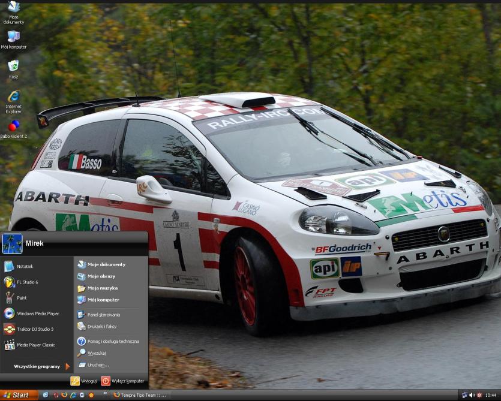Click the Windows Media Player play icon
The image size is (501, 401).
point(9,313)
